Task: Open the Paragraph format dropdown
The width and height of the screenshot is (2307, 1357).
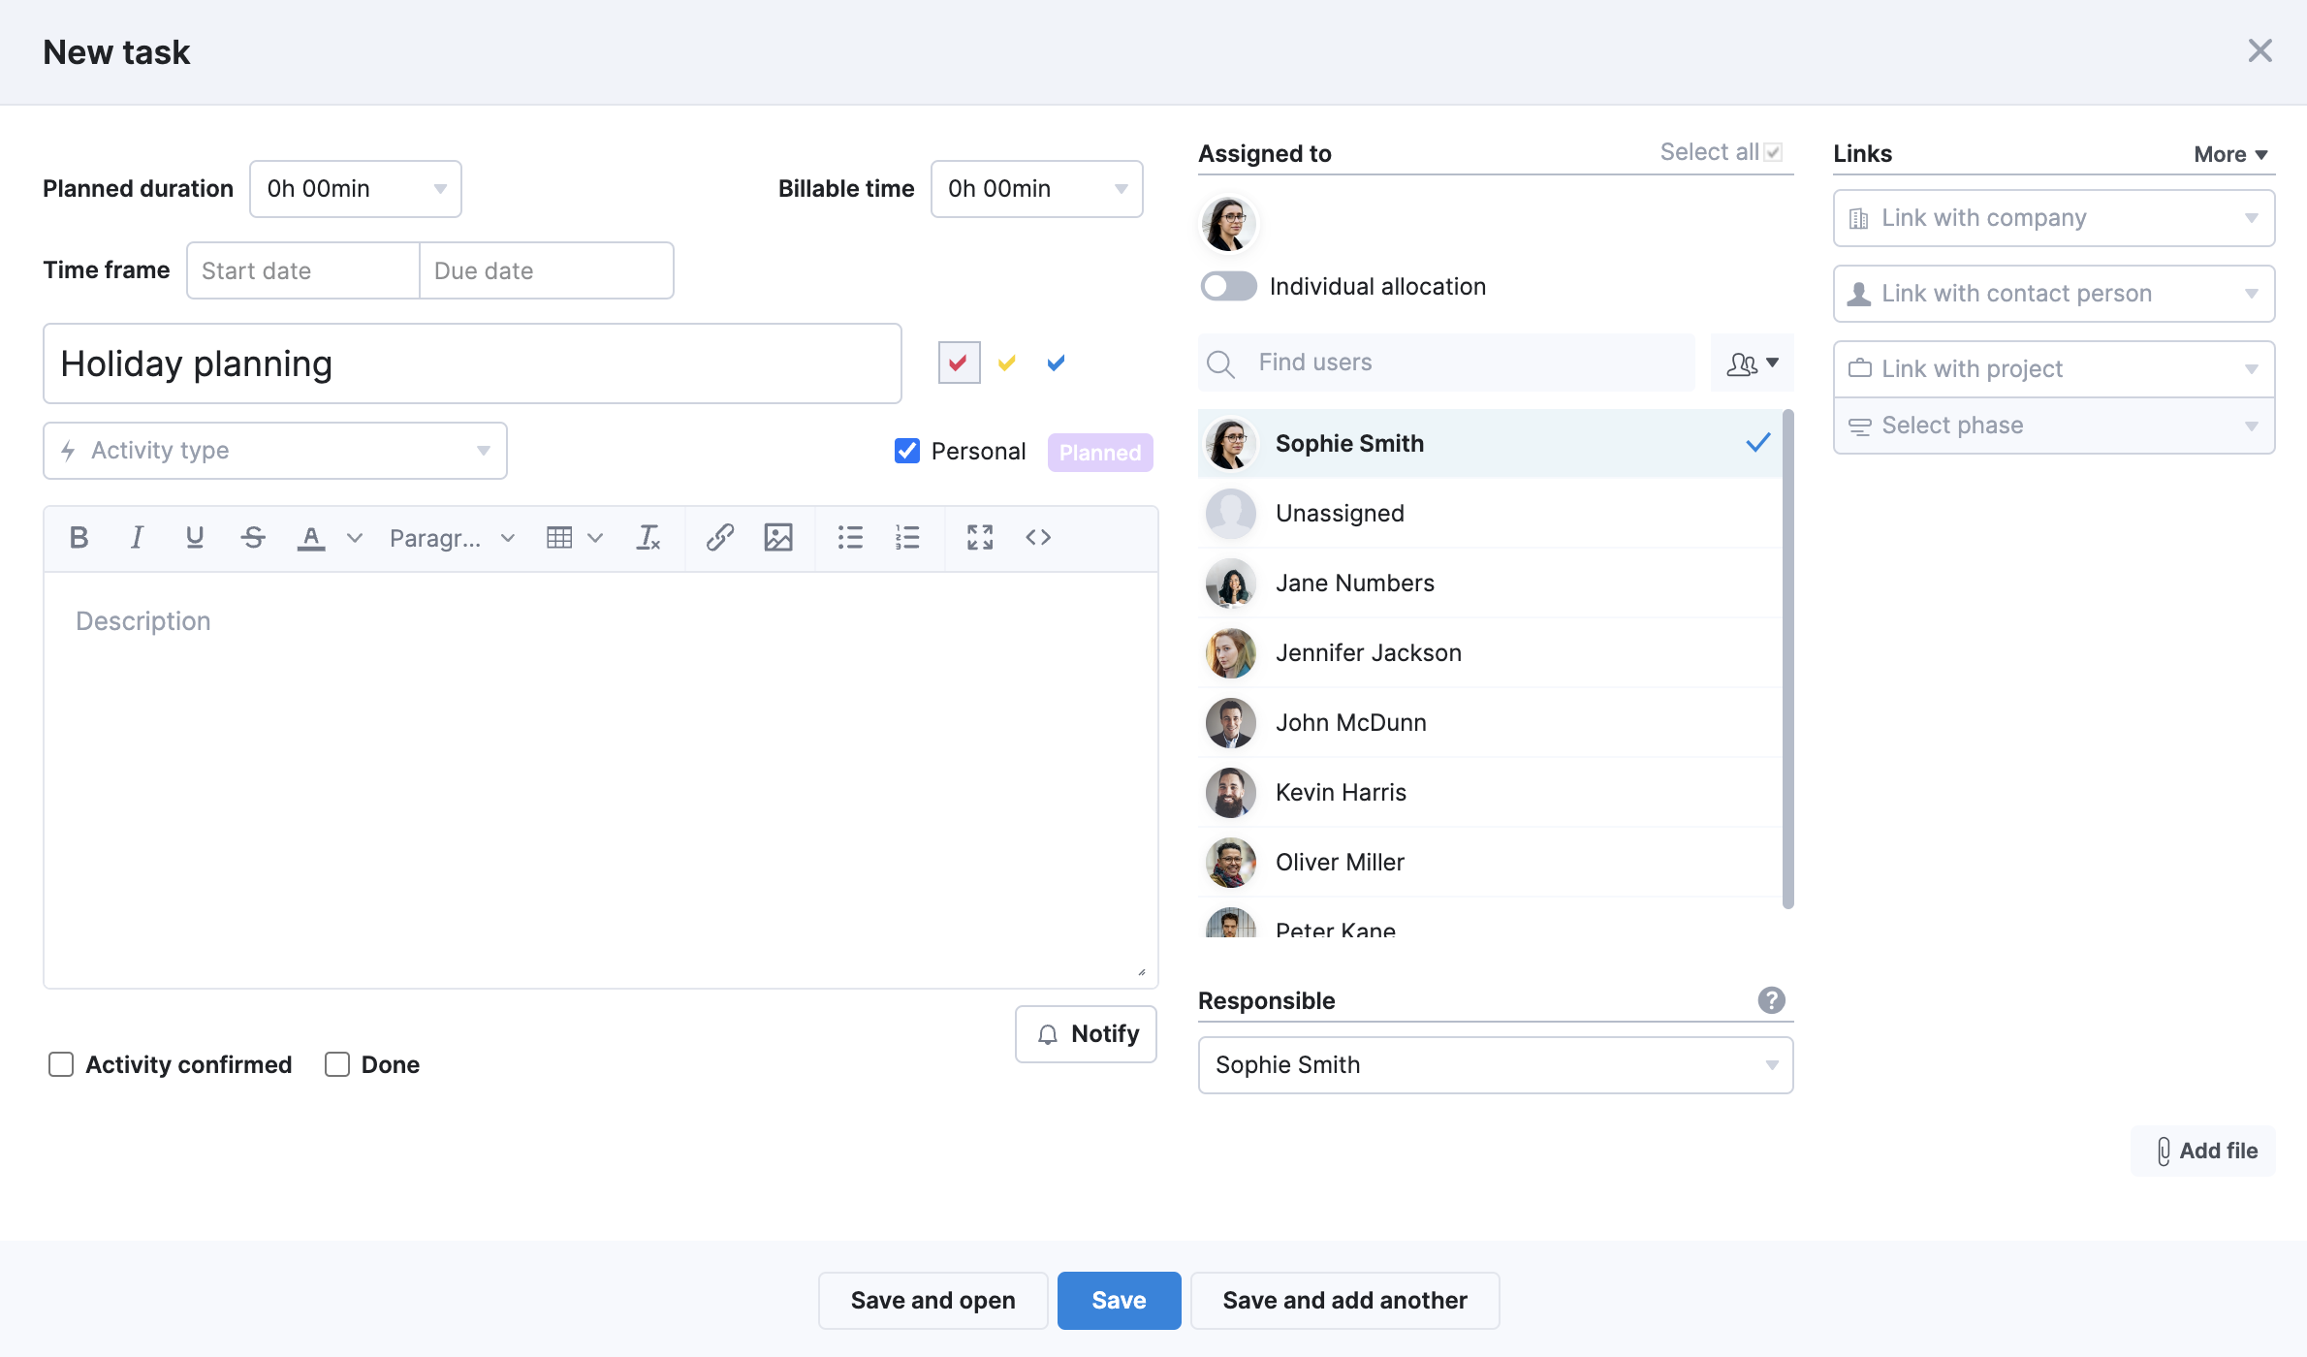Action: [452, 538]
